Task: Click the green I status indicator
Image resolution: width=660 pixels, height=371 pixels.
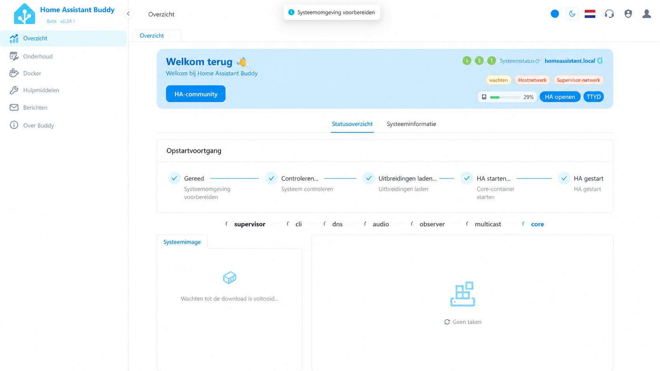Action: pyautogui.click(x=467, y=61)
